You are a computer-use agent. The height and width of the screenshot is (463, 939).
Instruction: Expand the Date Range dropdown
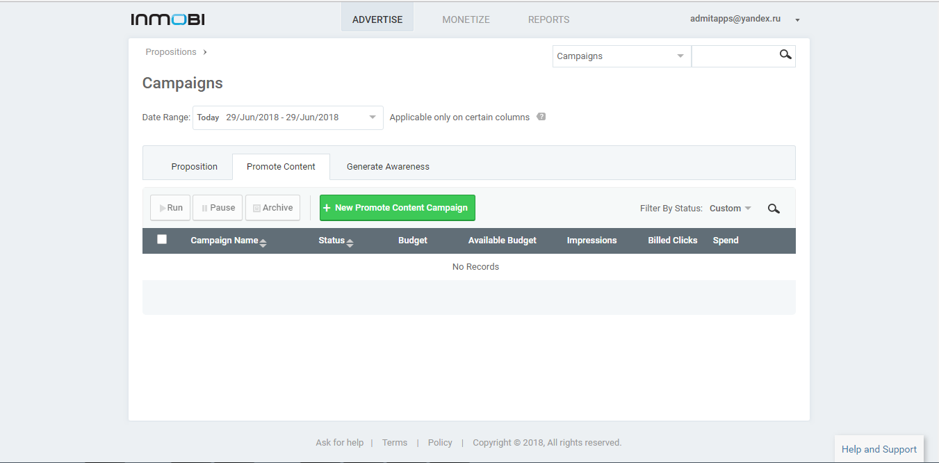click(288, 117)
